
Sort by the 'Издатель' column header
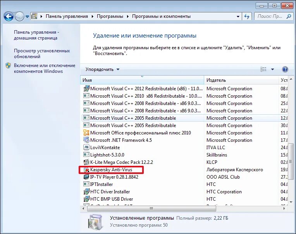(241, 80)
